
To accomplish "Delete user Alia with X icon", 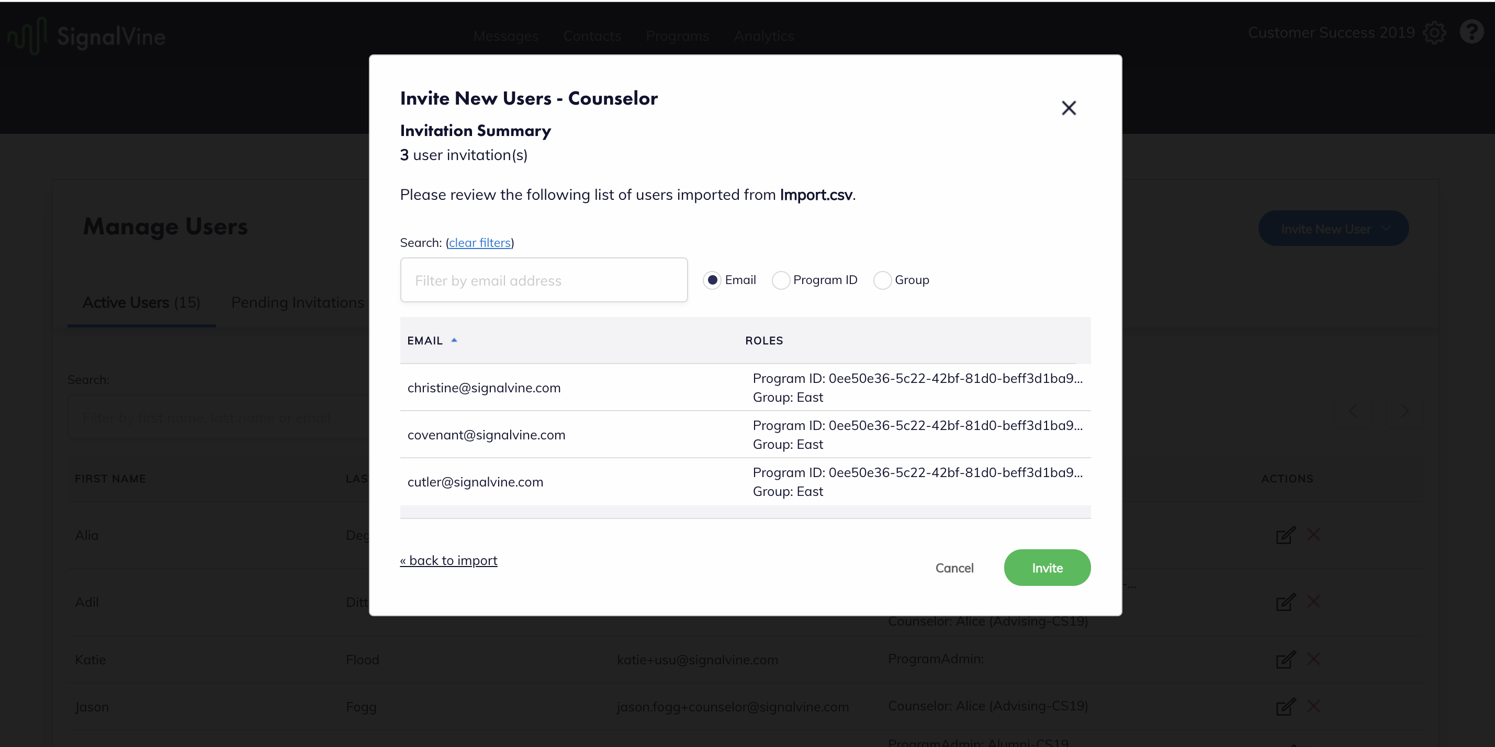I will pyautogui.click(x=1313, y=534).
